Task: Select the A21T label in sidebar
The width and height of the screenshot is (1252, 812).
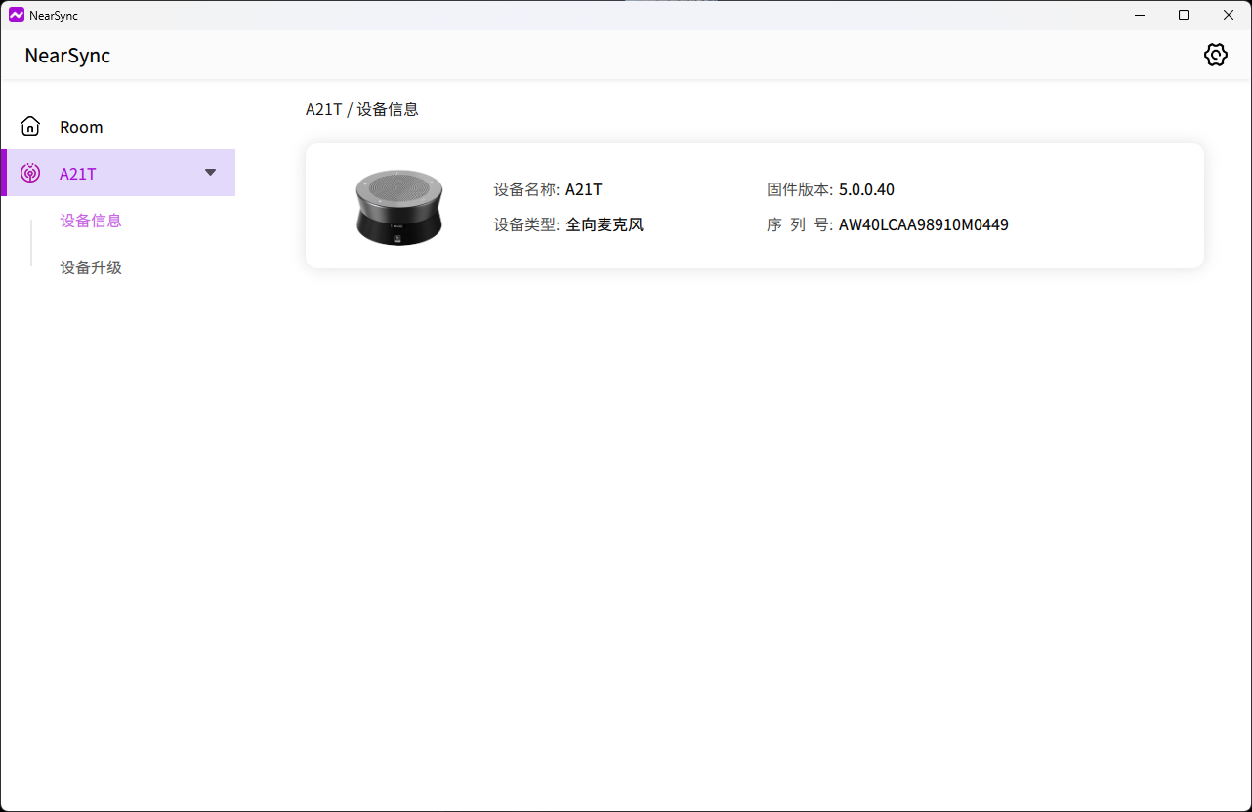Action: [x=78, y=174]
